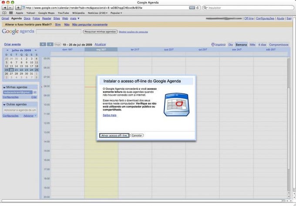
Task: Open my calendar's options dropdown arrow
Action: 35,92
